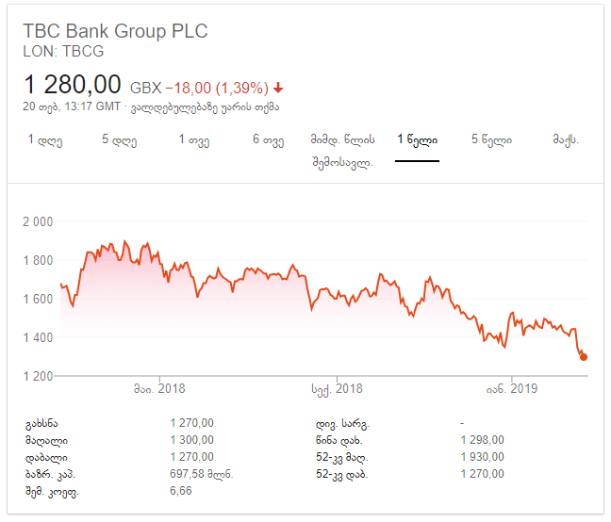Click the იან. 2019 axis marker
The height and width of the screenshot is (522, 611).
pyautogui.click(x=512, y=388)
